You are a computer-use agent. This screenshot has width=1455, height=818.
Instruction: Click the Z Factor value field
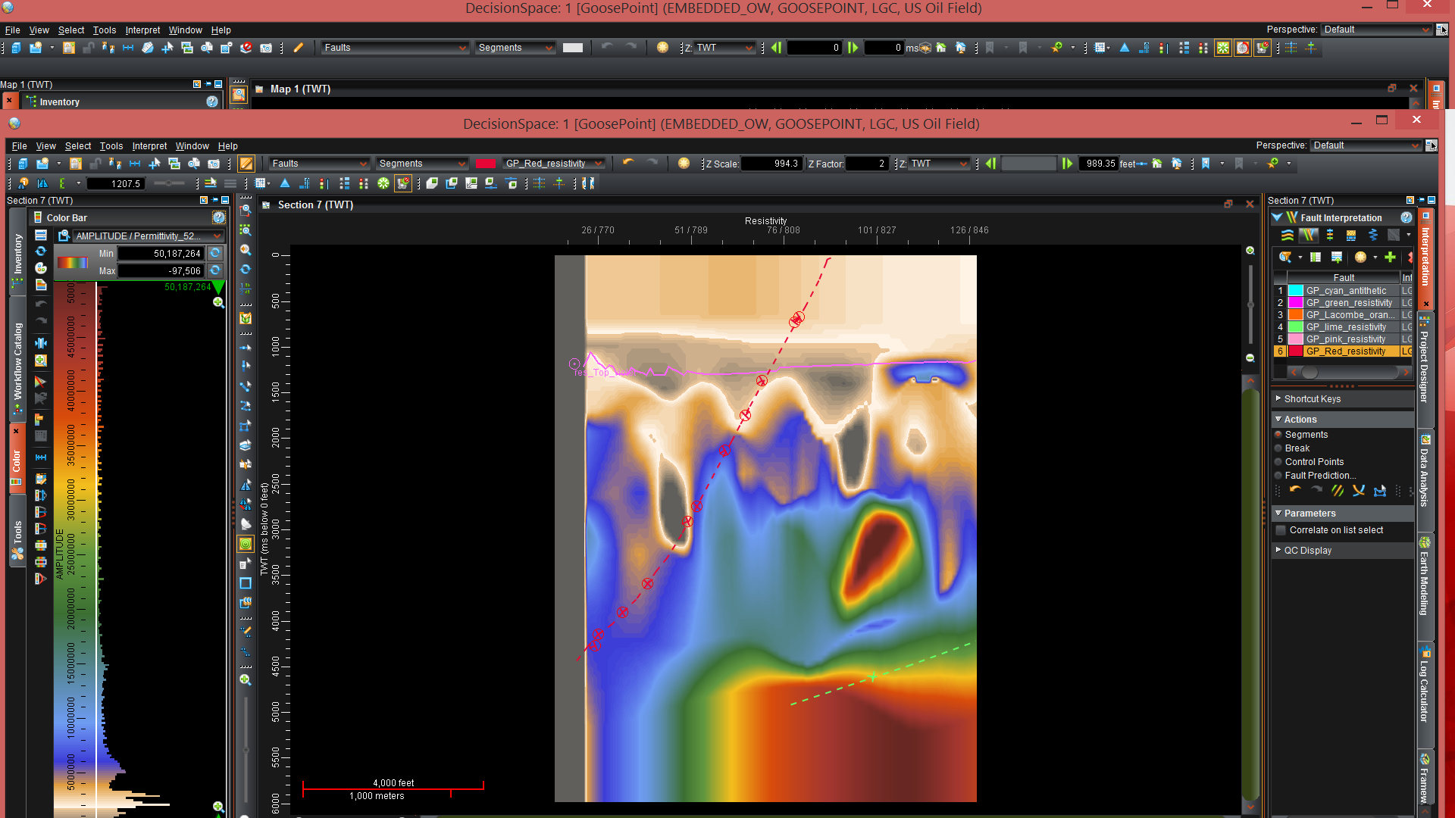(x=868, y=164)
